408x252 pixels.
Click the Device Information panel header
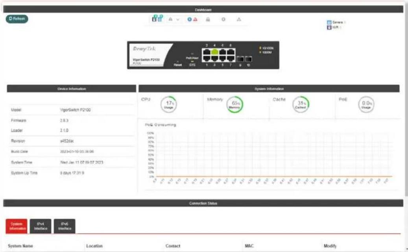(x=72, y=89)
